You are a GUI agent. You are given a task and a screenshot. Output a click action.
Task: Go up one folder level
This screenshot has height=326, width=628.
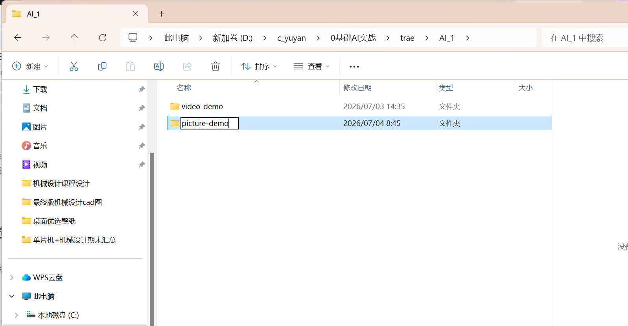tap(74, 38)
